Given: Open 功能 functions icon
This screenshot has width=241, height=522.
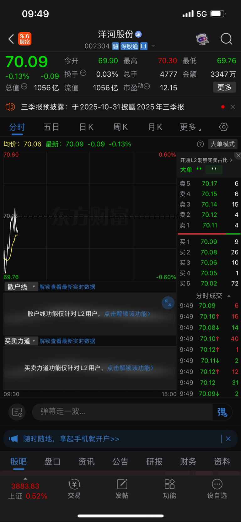Looking at the screenshot, I should click(x=169, y=489).
